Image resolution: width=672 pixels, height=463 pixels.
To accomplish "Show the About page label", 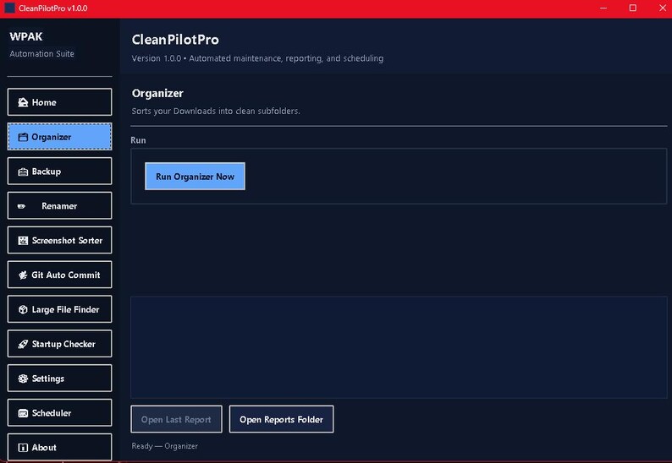I will coord(44,448).
